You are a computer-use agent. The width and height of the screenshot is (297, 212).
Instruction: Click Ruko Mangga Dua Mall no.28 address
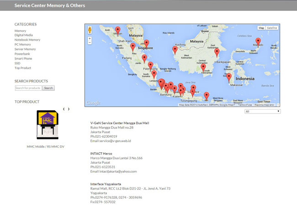[x=112, y=128]
